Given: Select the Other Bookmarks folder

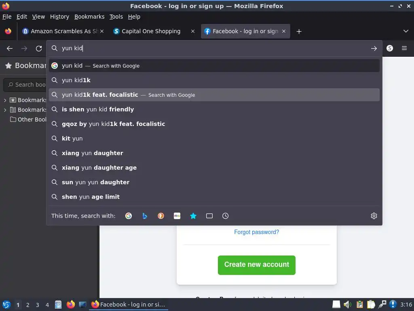Looking at the screenshot, I should (x=28, y=119).
